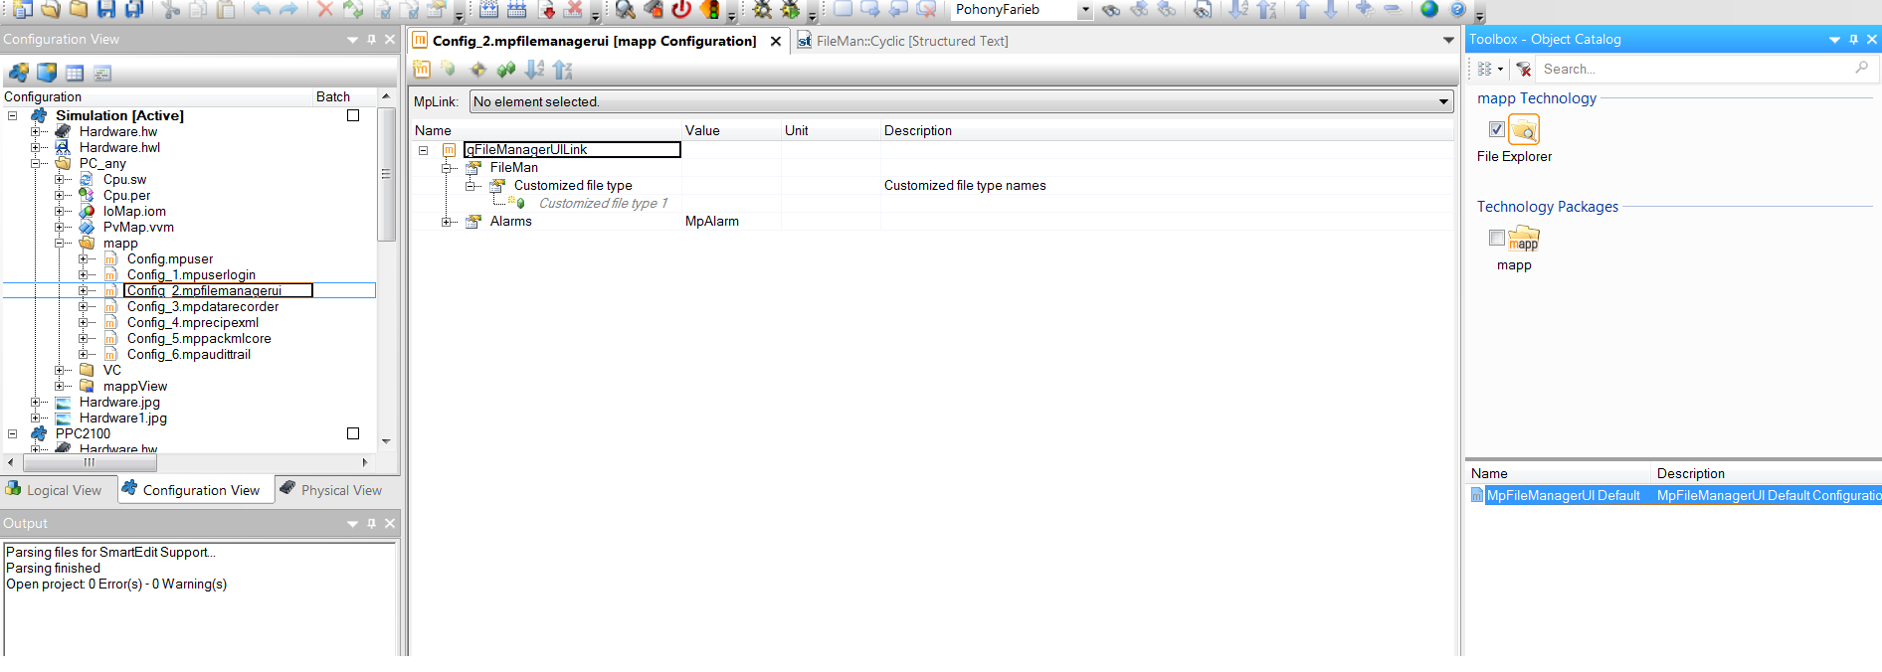Select Config_4.mprecipexml in tree
The height and width of the screenshot is (672, 1882).
[x=193, y=322]
